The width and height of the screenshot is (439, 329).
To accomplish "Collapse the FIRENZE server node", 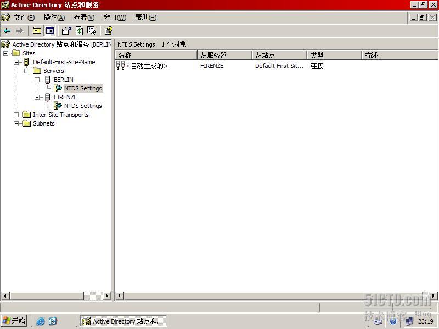I will [x=37, y=97].
